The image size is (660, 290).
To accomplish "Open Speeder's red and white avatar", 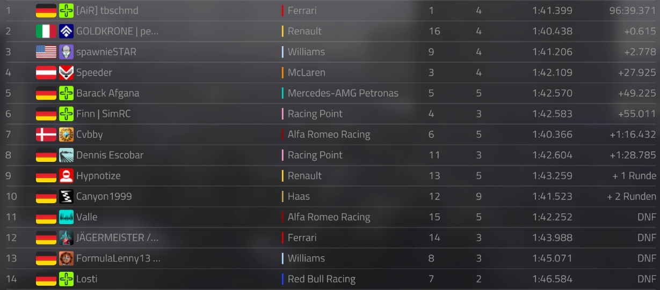I will 66,72.
